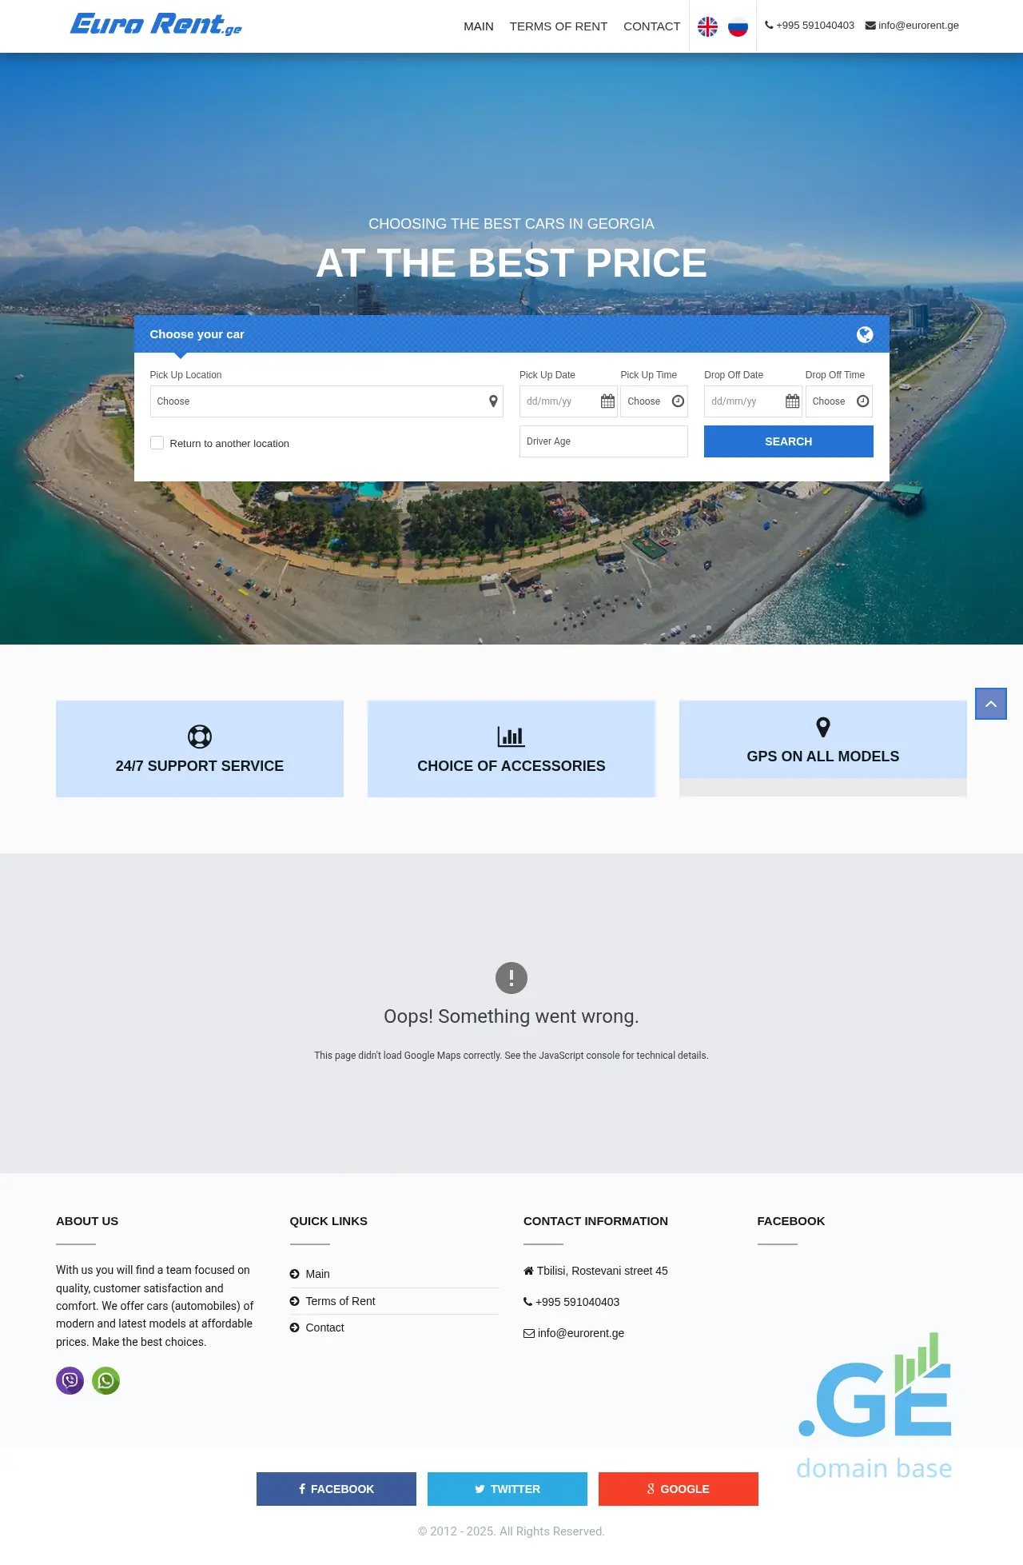Expand the Drop Off Time selector

838,401
